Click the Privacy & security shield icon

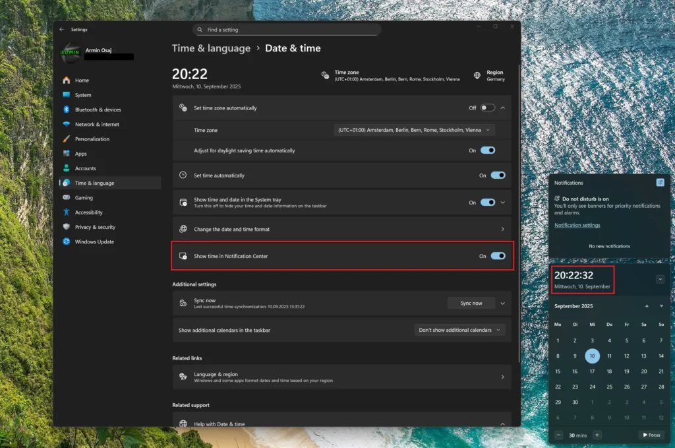(67, 226)
